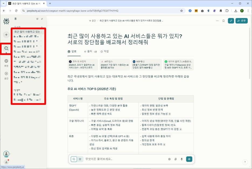Open the 공간 spaces icon
The width and height of the screenshot is (252, 169).
click(6, 73)
